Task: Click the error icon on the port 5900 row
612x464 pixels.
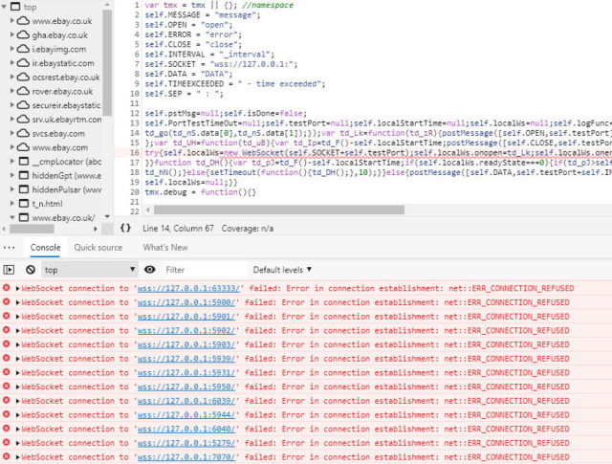Action: click(x=7, y=302)
